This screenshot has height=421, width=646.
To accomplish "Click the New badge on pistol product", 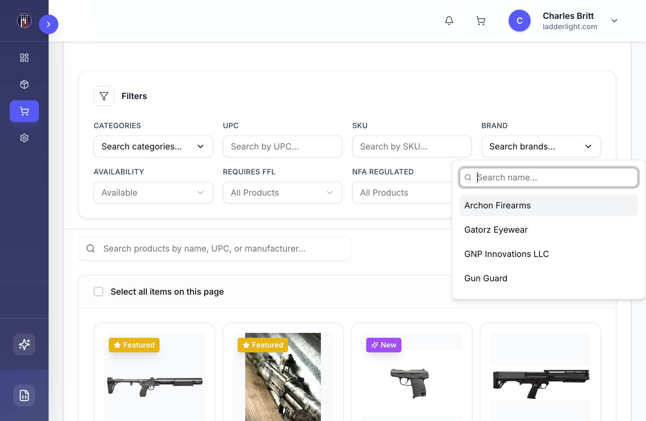I will point(384,345).
